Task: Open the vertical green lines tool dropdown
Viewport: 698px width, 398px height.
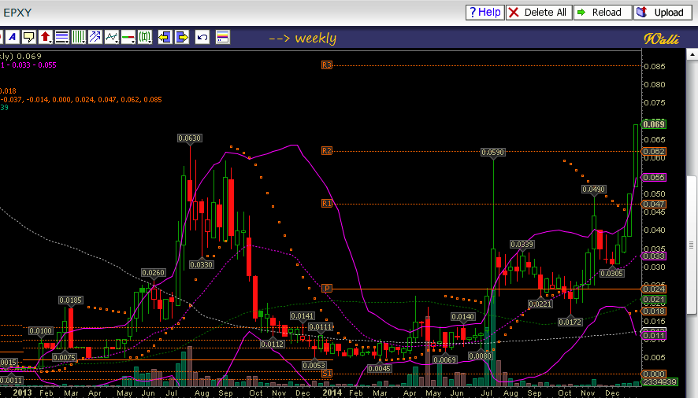Action: (x=78, y=37)
